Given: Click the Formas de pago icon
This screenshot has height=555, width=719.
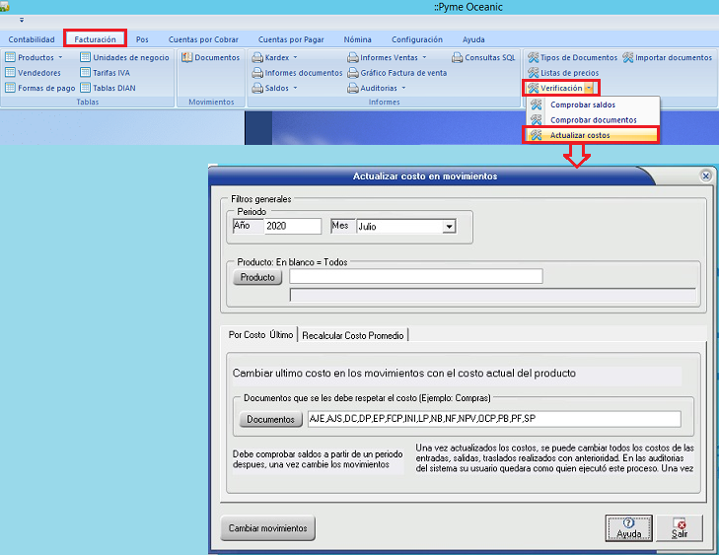Looking at the screenshot, I should click(11, 88).
